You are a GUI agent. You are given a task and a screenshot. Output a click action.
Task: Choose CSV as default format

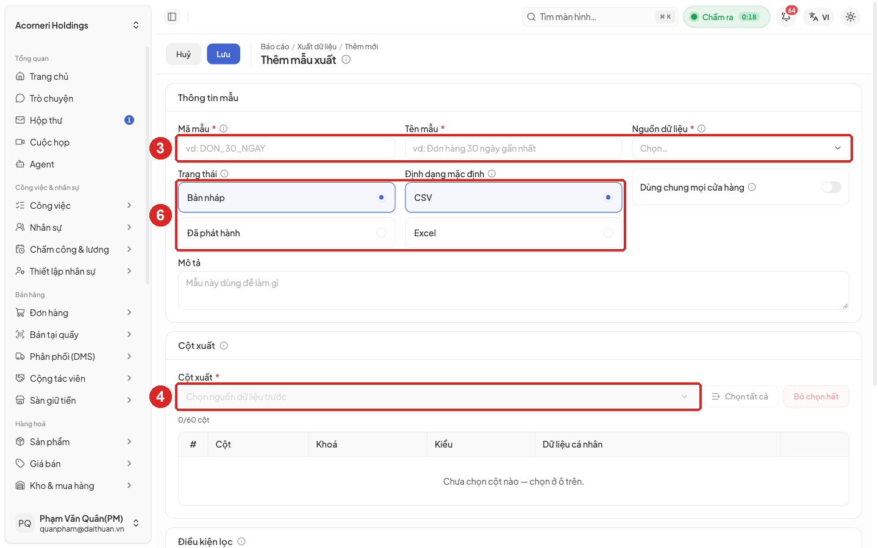[x=513, y=198]
